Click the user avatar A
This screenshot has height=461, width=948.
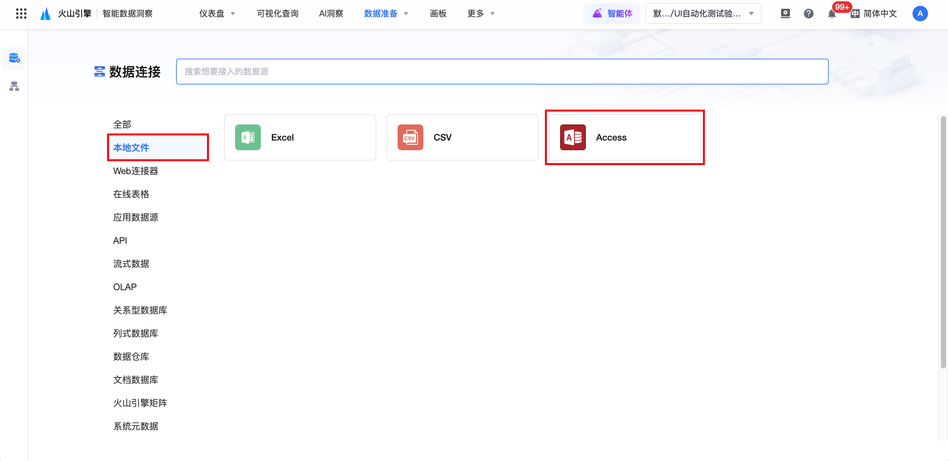pyautogui.click(x=920, y=14)
